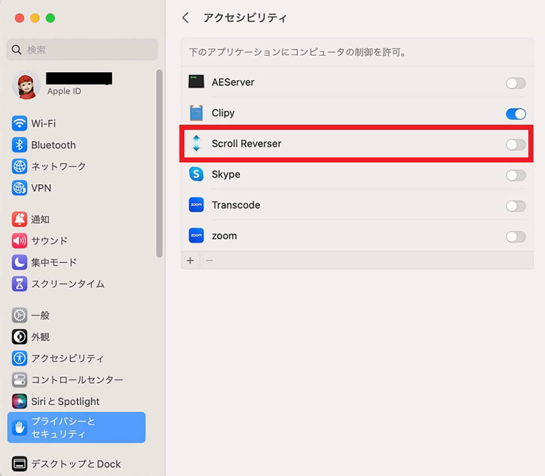Select サウンド label in sidebar
545x476 pixels.
[x=50, y=241]
